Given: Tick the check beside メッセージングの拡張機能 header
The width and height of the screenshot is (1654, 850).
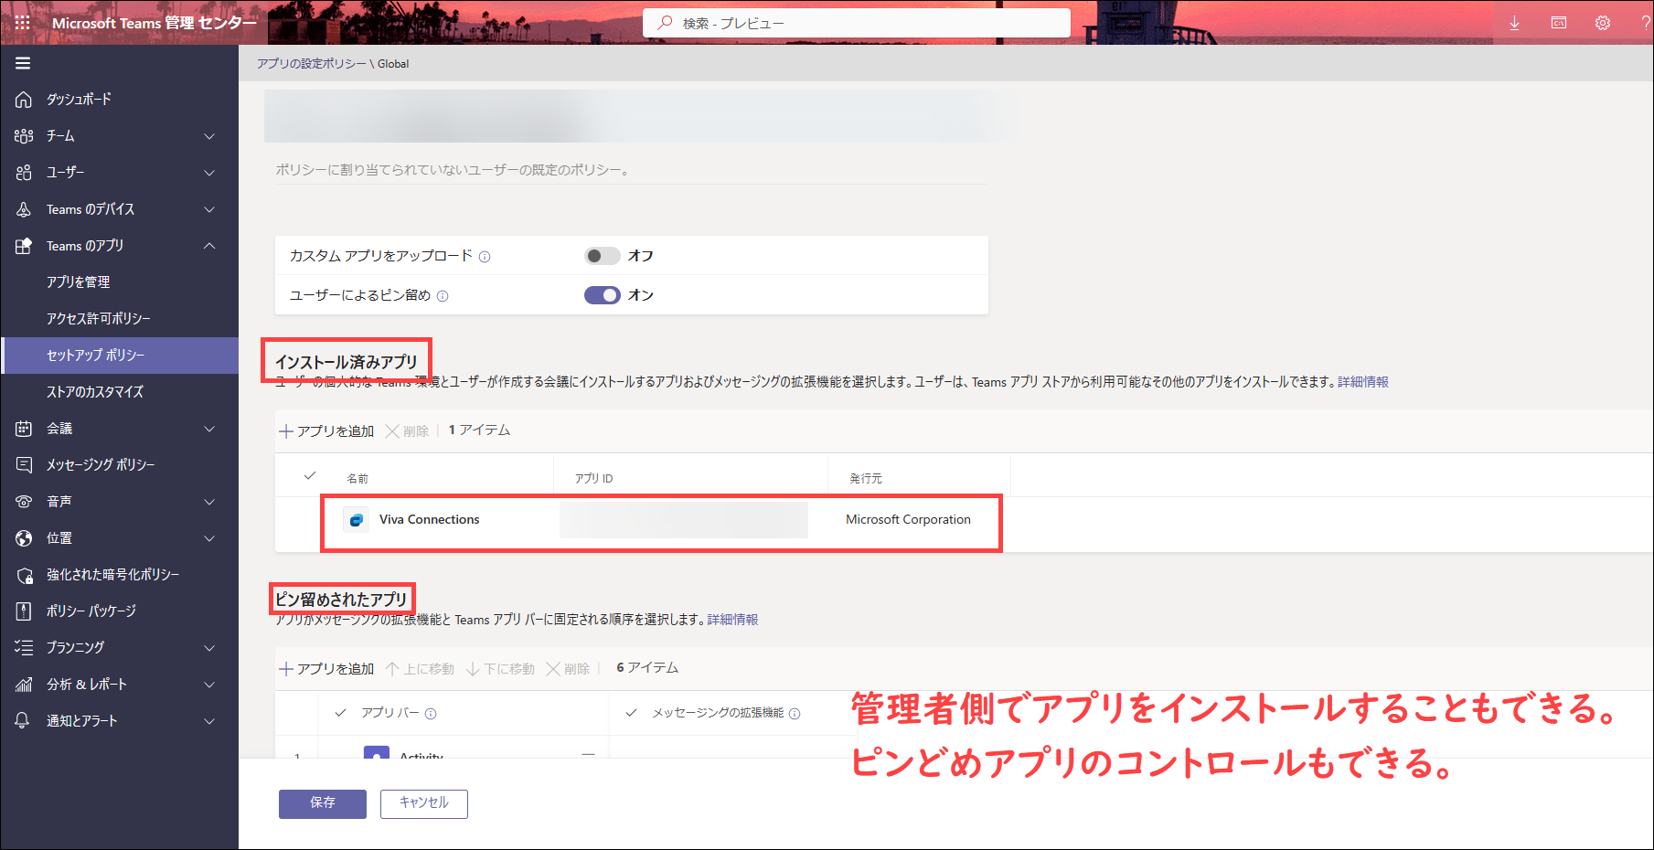Looking at the screenshot, I should tap(631, 713).
